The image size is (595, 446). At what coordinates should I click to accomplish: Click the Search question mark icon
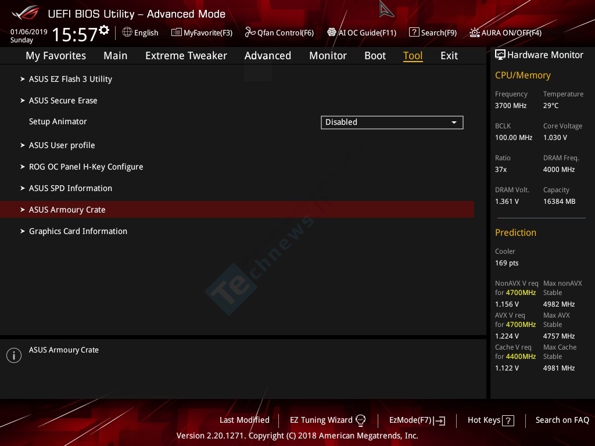tap(414, 33)
